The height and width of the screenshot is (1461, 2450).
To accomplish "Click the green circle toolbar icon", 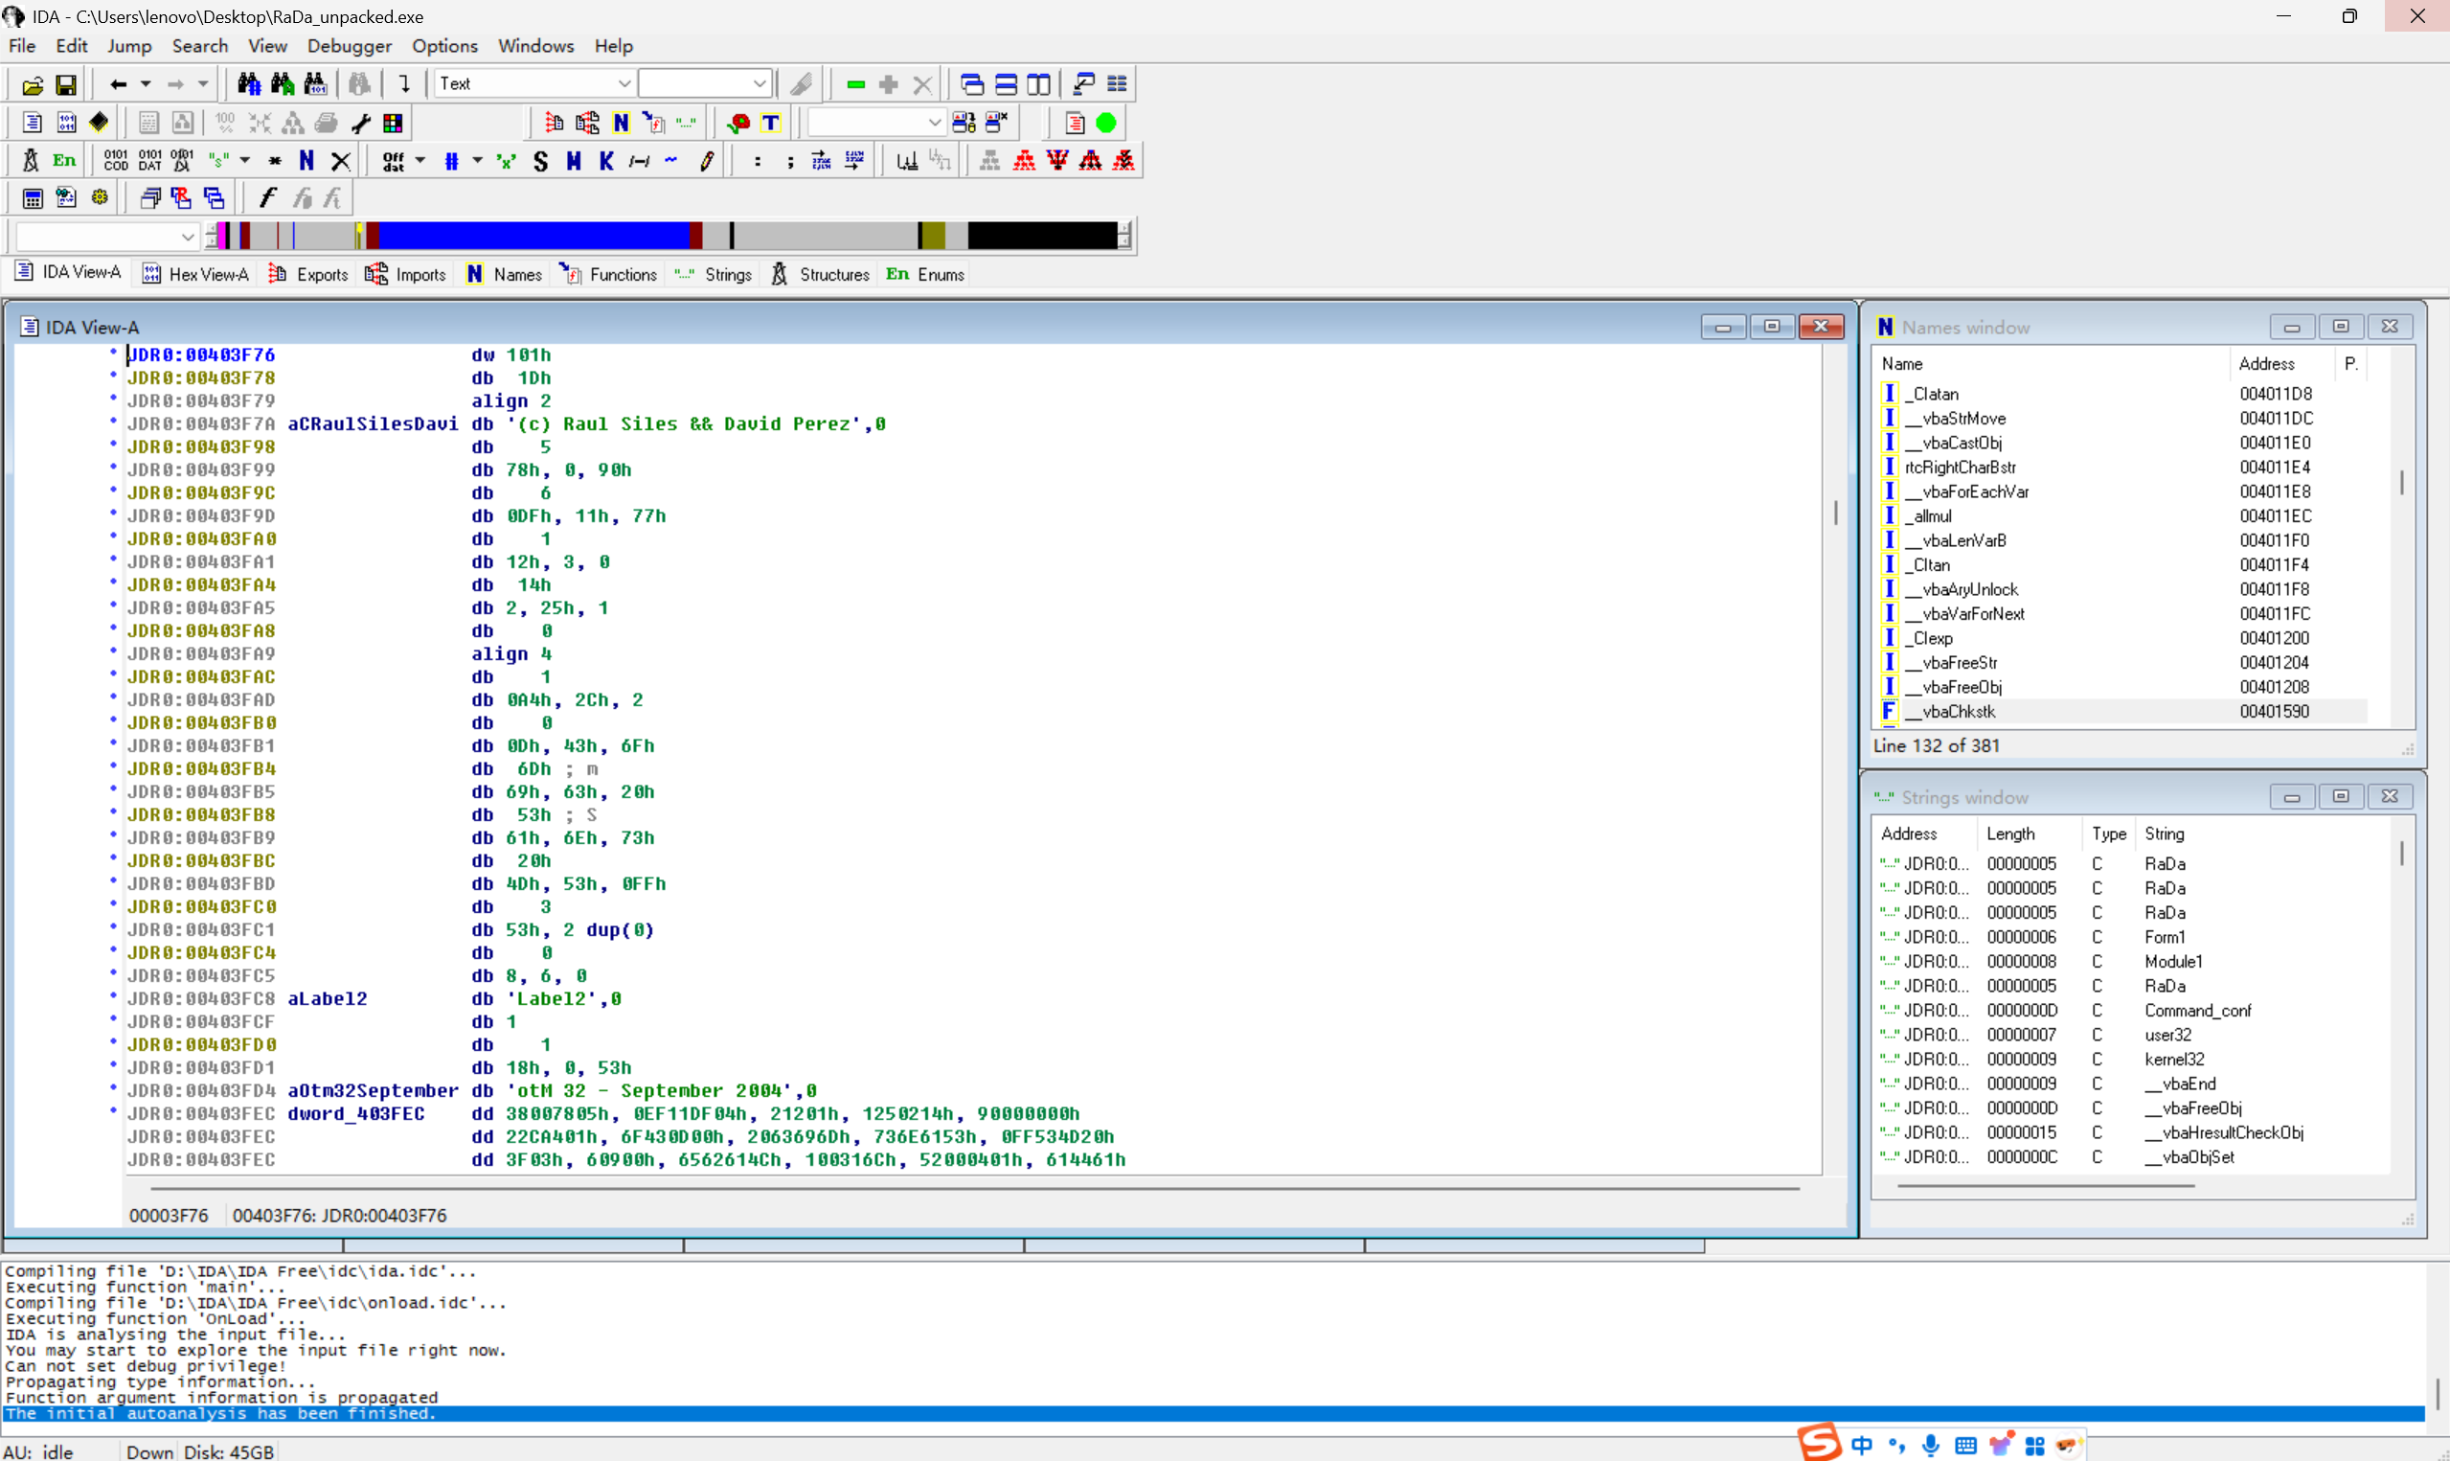I will click(1106, 123).
